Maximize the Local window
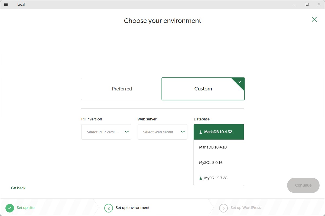The image size is (325, 216). coord(307,4)
